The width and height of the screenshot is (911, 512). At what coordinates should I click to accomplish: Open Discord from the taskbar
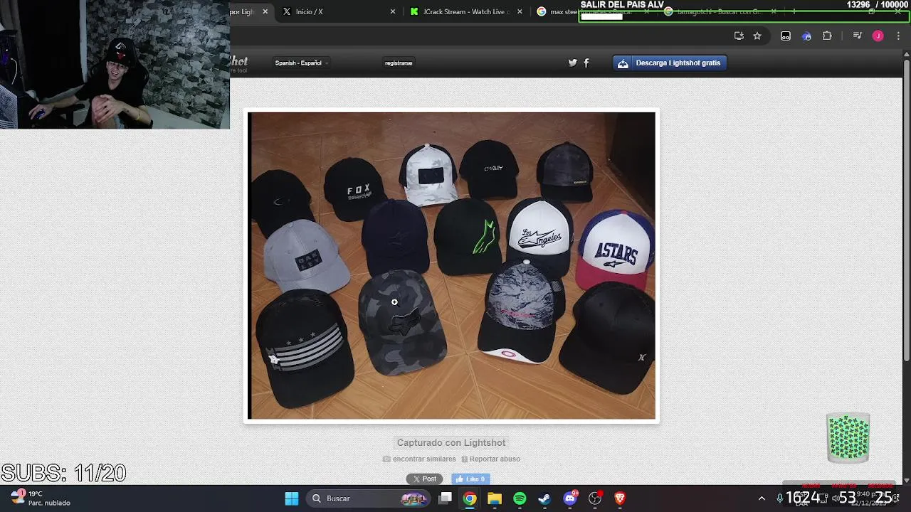570,498
